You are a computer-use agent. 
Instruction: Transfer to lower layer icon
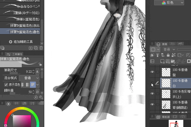coord(178,61)
